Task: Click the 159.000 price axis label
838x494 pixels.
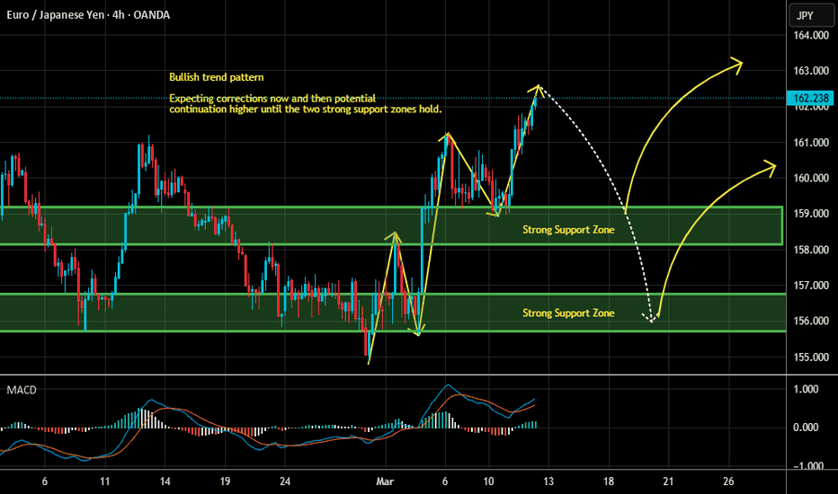Action: tap(811, 214)
